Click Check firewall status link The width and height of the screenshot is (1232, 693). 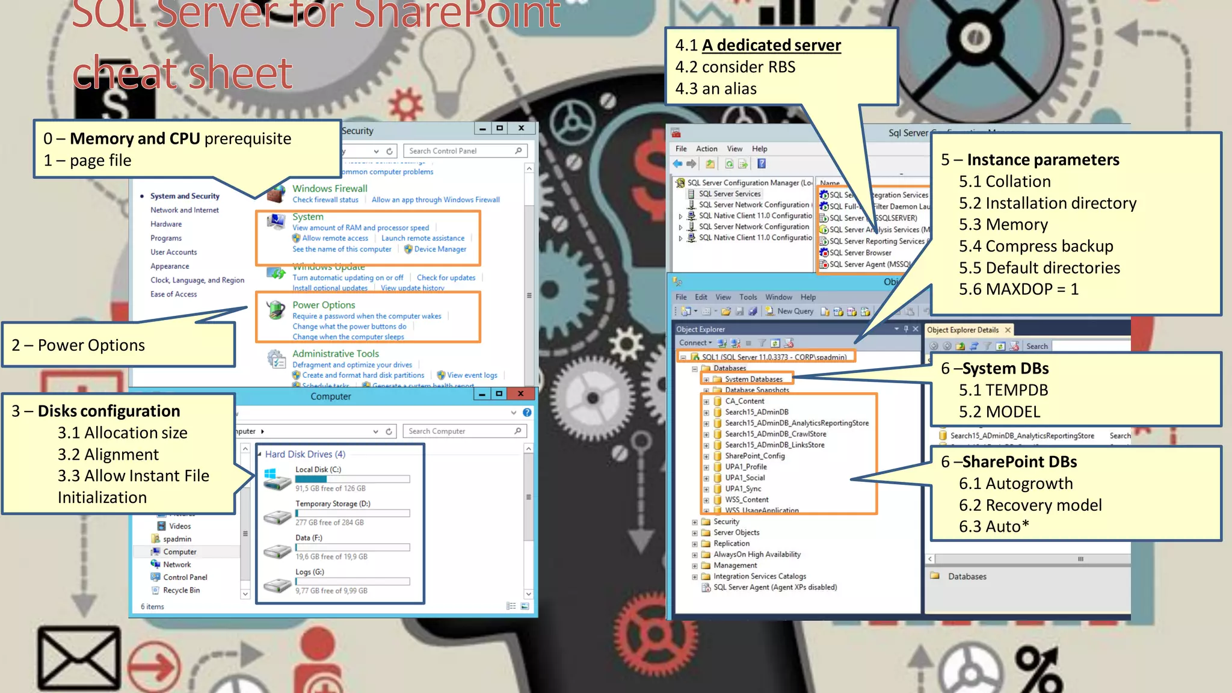coord(325,200)
